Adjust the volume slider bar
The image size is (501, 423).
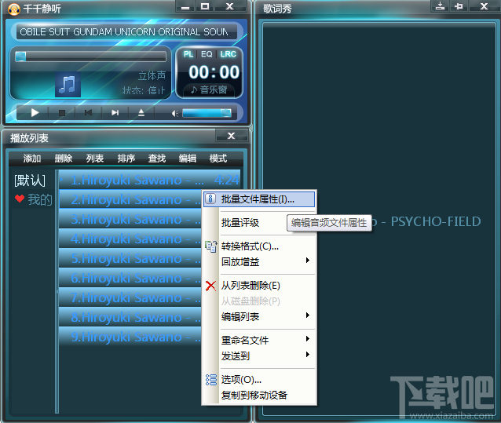point(207,113)
